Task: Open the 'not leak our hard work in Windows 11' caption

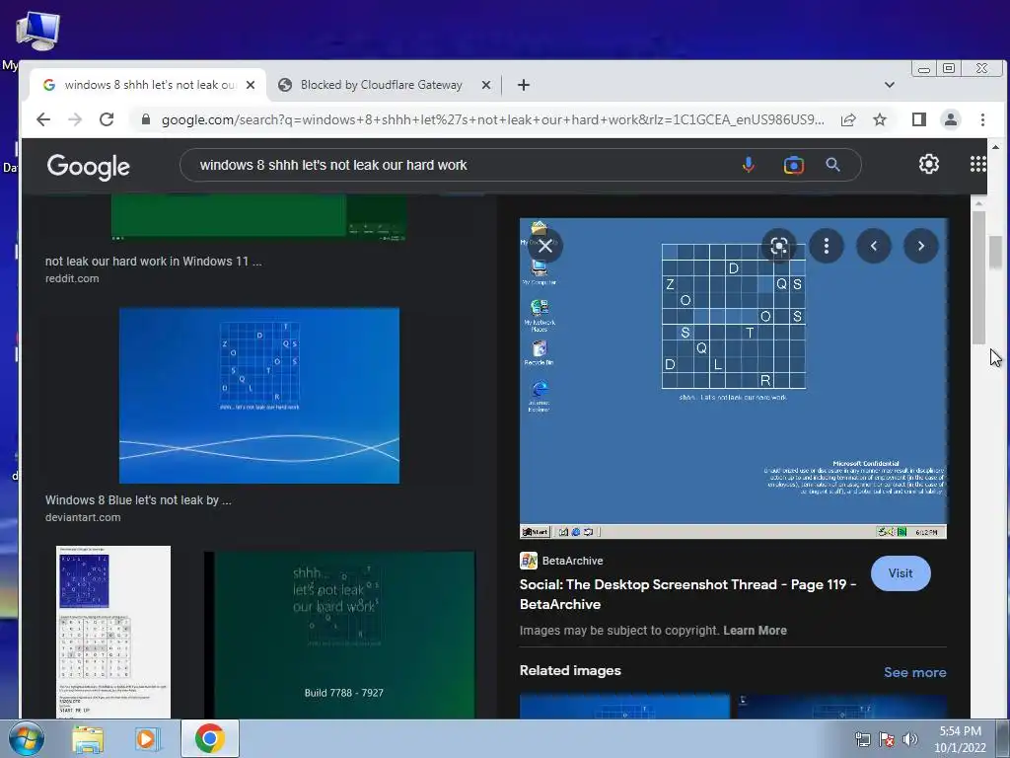Action: 153,261
